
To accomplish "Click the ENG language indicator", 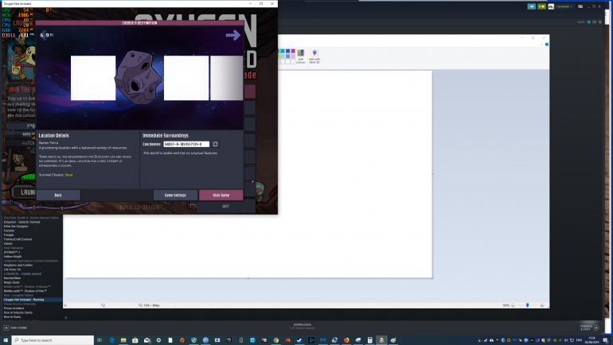I will tap(580, 340).
